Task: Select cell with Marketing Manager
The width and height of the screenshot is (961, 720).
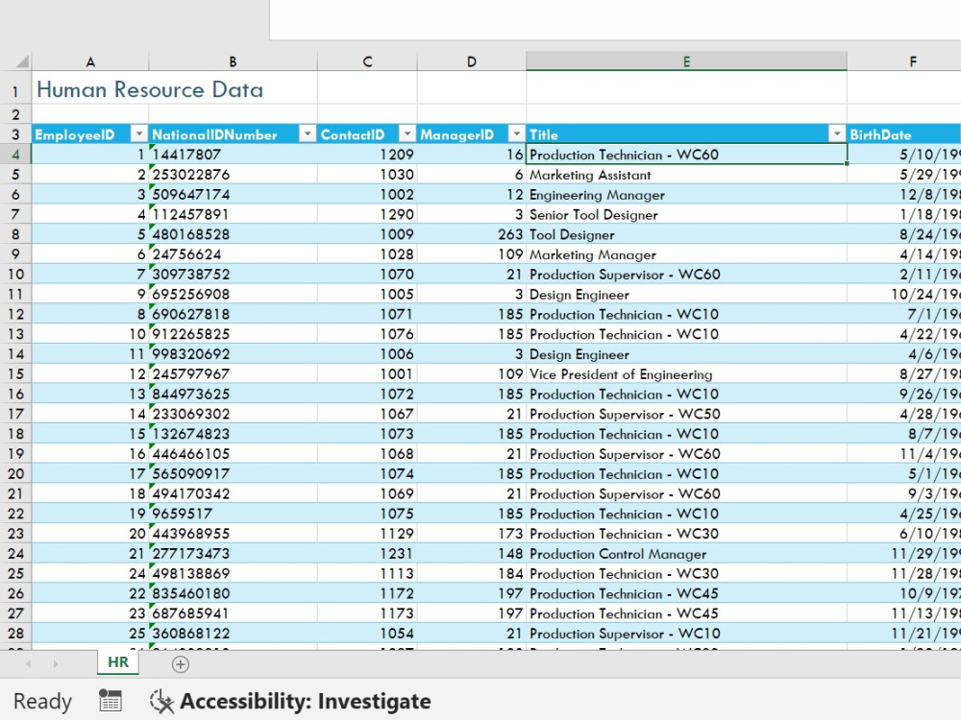Action: tap(686, 254)
